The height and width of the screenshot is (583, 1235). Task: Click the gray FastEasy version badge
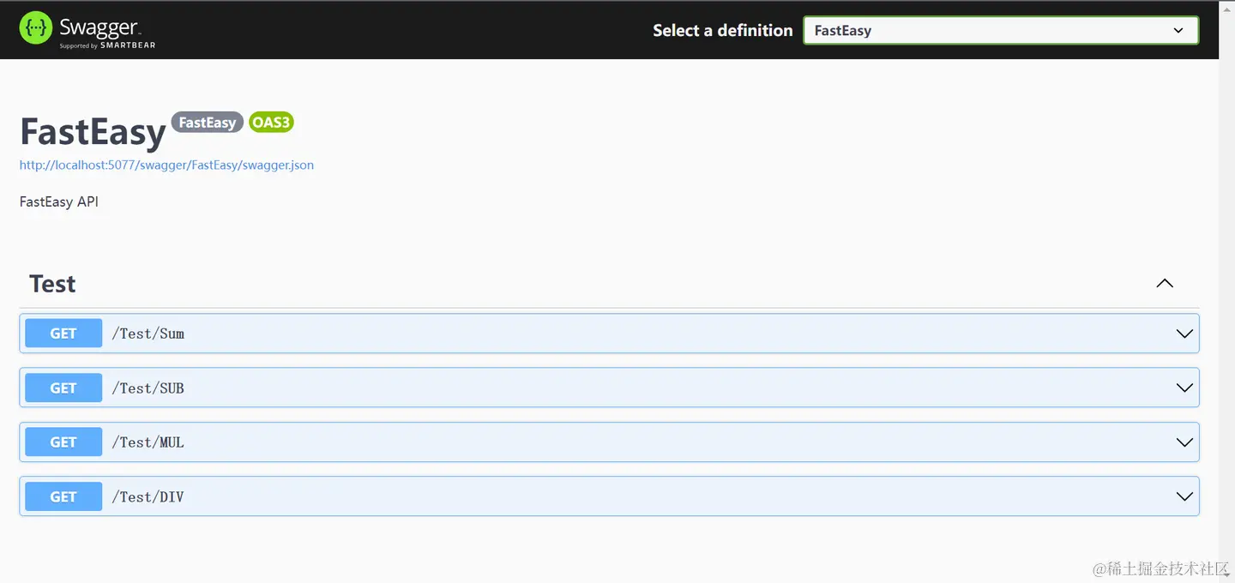click(x=208, y=123)
